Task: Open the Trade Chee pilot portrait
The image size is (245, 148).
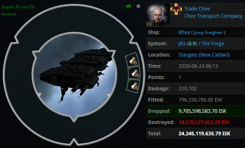Action: click(x=158, y=15)
